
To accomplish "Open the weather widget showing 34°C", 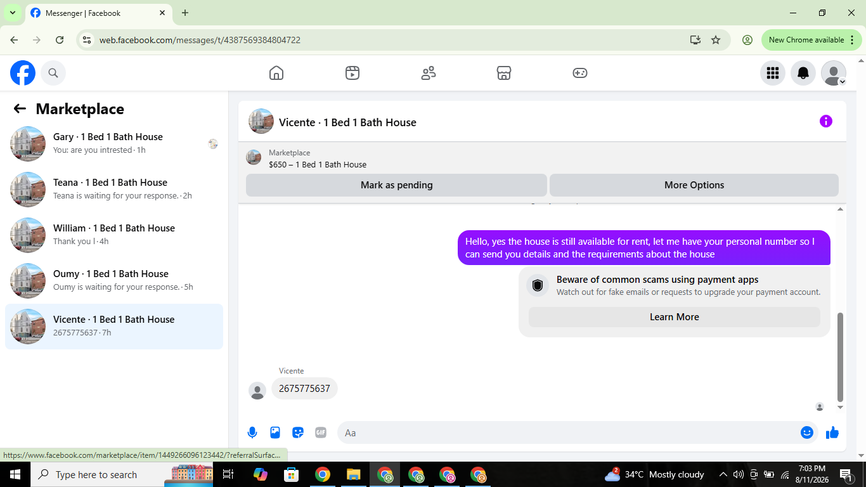I will tap(654, 474).
